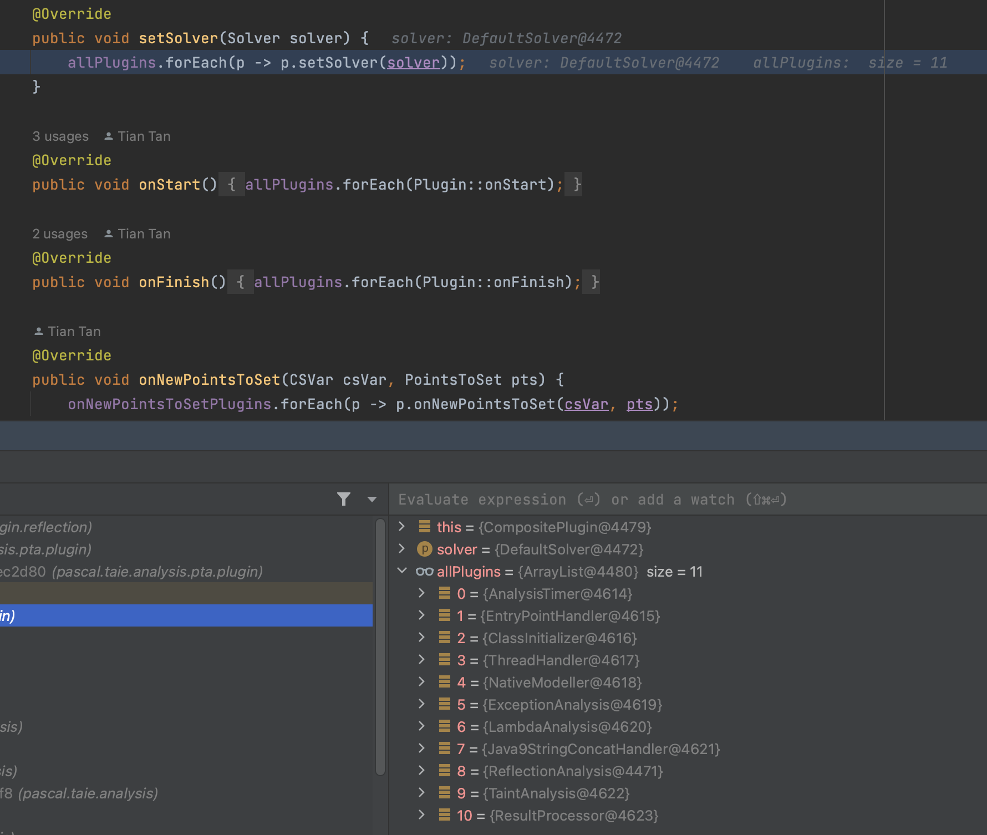Collapse the allPlugins ArrayList node
This screenshot has height=835, width=987.
pos(402,571)
